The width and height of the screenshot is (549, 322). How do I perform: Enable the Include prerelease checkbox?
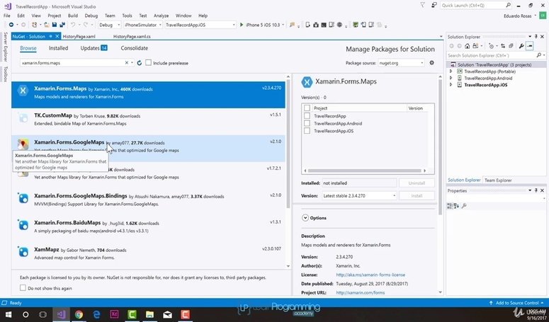click(149, 62)
